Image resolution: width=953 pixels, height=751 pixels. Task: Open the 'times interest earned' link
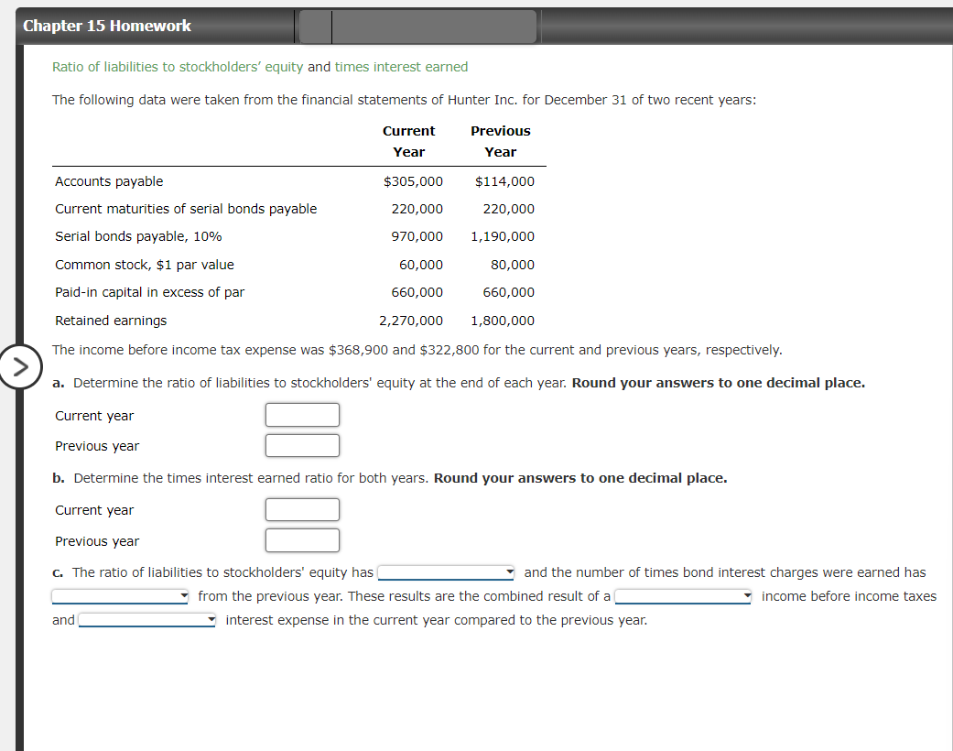click(401, 67)
